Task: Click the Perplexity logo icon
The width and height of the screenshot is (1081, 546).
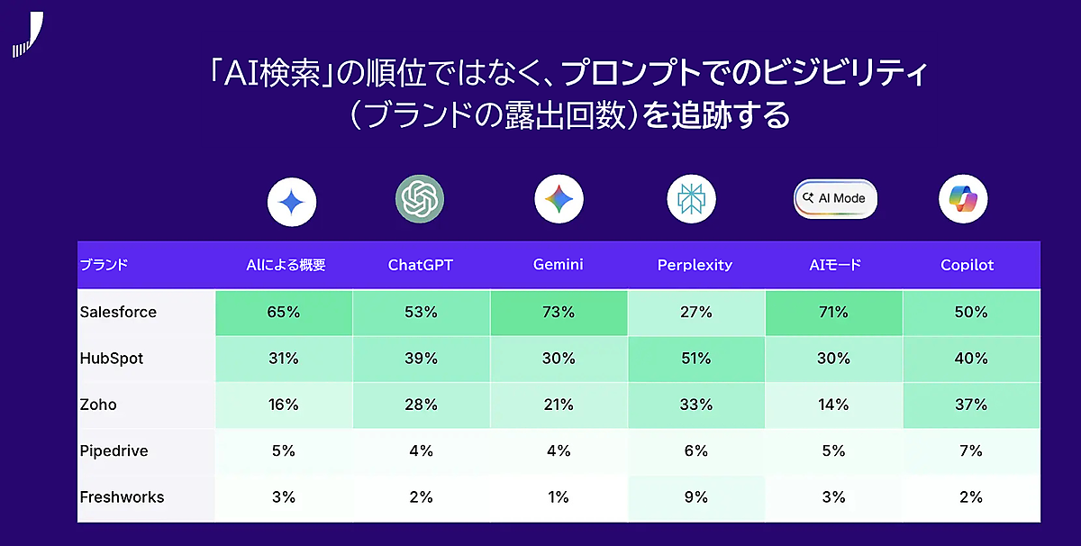Action: [x=692, y=198]
